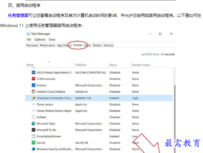Click the sort arrow above Name column

pos(48,62)
